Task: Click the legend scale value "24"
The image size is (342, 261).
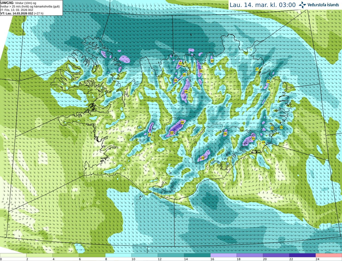Action: 317,259
